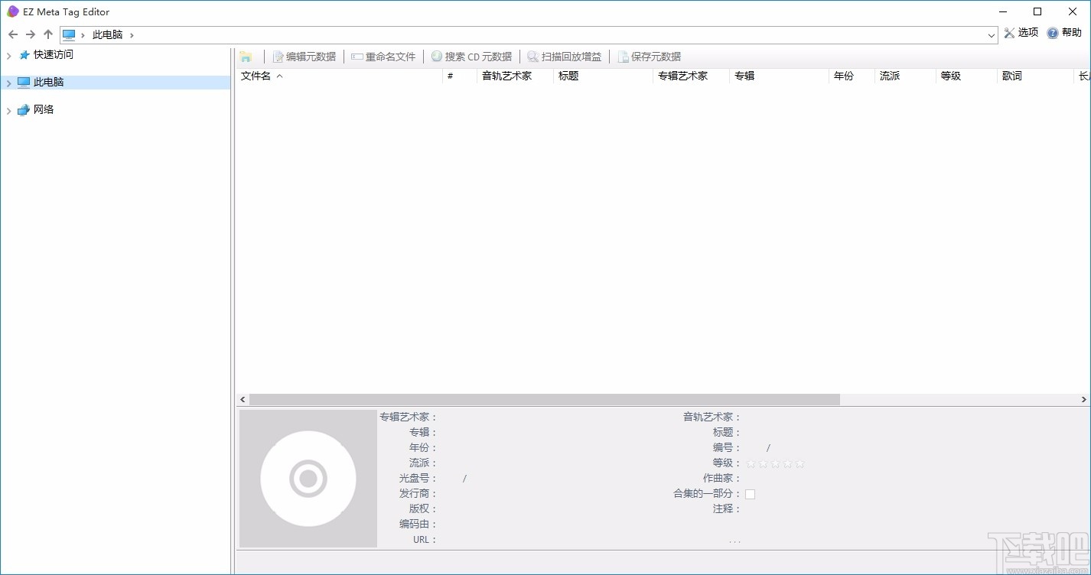
Task: Open the folder browser icon on toolbar
Action: (x=246, y=56)
